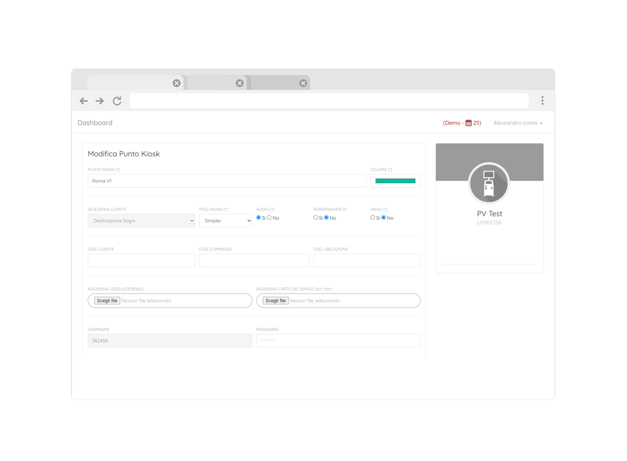Open the browser three-dot menu

542,100
